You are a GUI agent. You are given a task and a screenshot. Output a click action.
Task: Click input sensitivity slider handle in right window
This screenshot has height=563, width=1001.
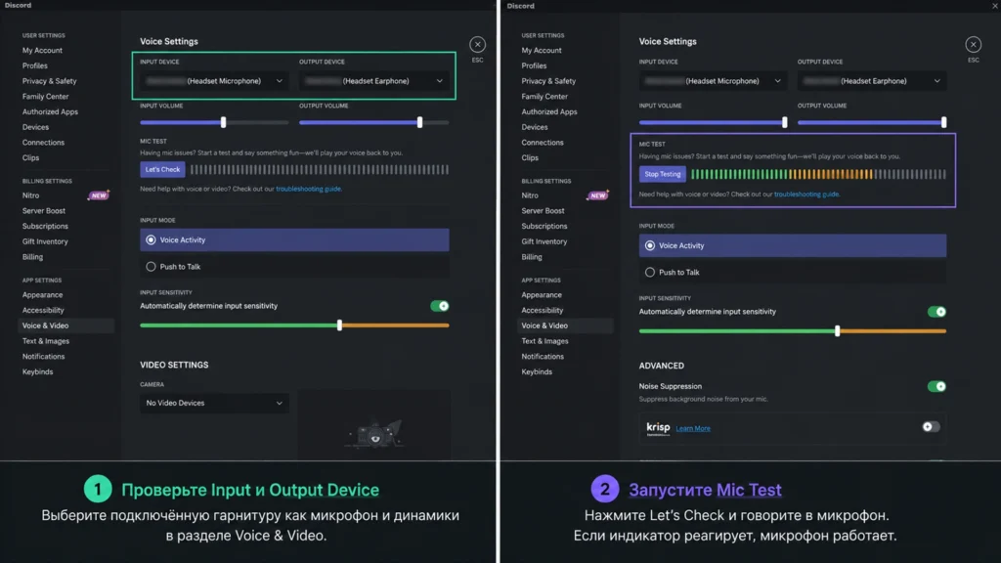837,330
